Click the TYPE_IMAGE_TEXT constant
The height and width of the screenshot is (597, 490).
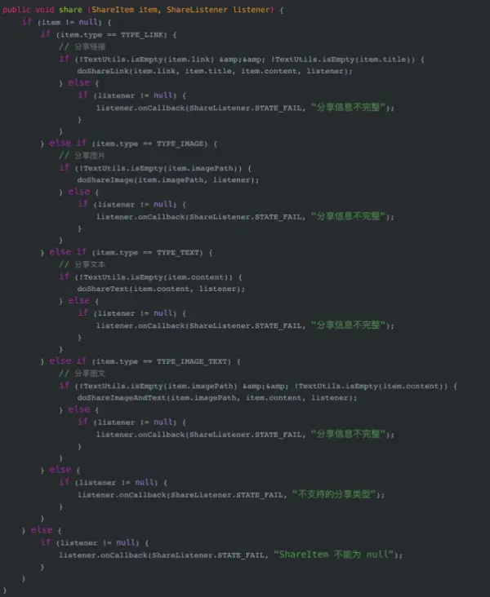(x=194, y=361)
